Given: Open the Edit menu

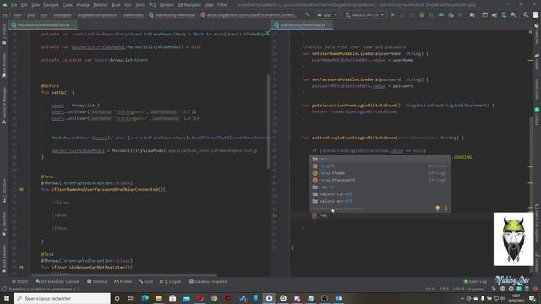Looking at the screenshot, I should (x=25, y=5).
